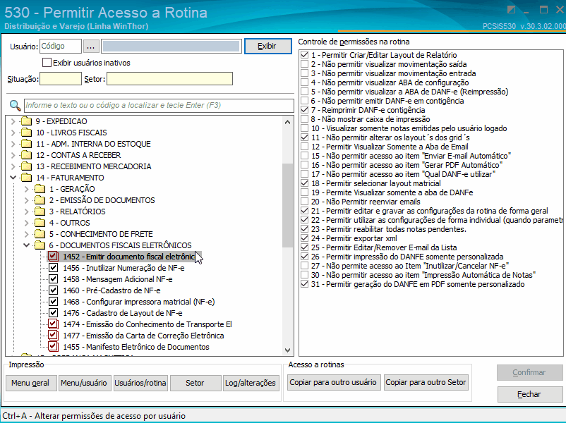
Task: Click folder icon of 11 - ADM. INTERNA DO ESTOQUE
Action: tap(26, 144)
